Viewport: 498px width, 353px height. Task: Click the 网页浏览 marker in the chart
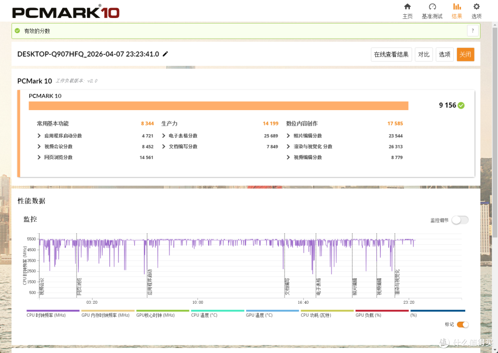pyautogui.click(x=79, y=287)
